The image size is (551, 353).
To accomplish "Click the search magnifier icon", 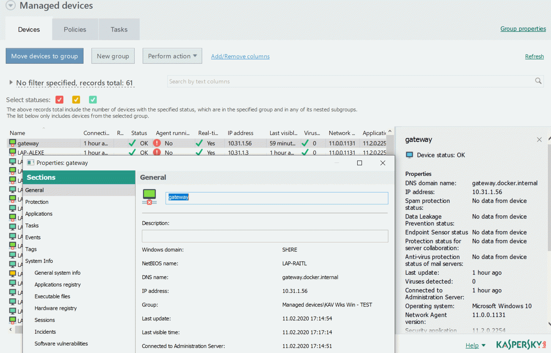I will coord(538,81).
